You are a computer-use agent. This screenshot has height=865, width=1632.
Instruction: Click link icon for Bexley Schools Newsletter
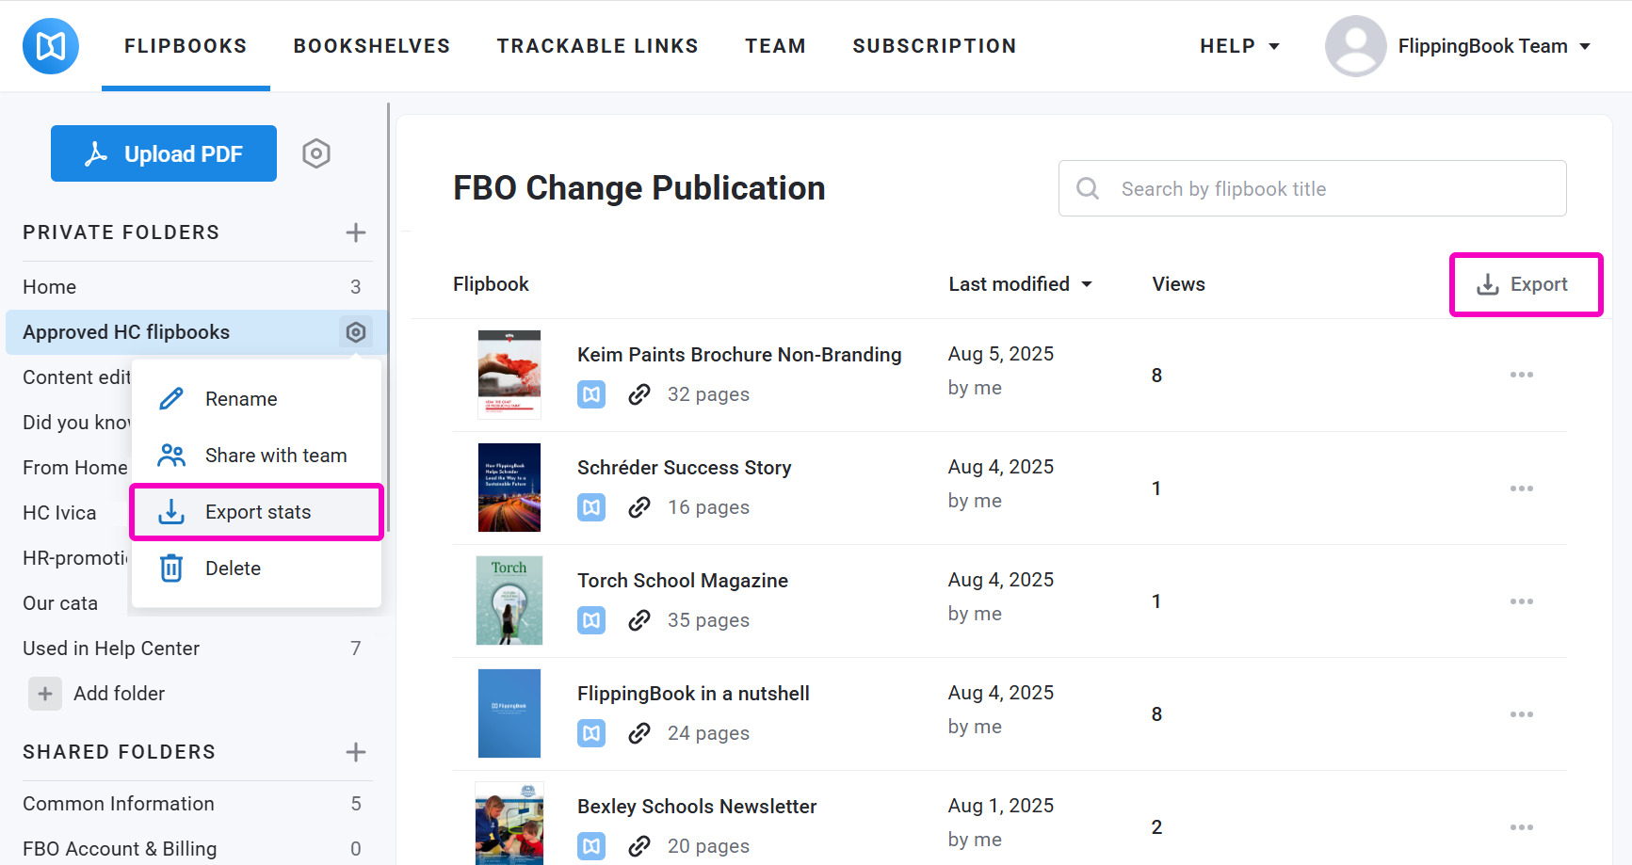coord(639,846)
